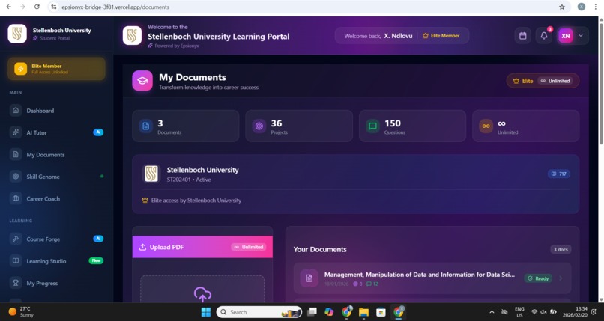Click the XN profile avatar
The height and width of the screenshot is (321, 604).
point(566,36)
